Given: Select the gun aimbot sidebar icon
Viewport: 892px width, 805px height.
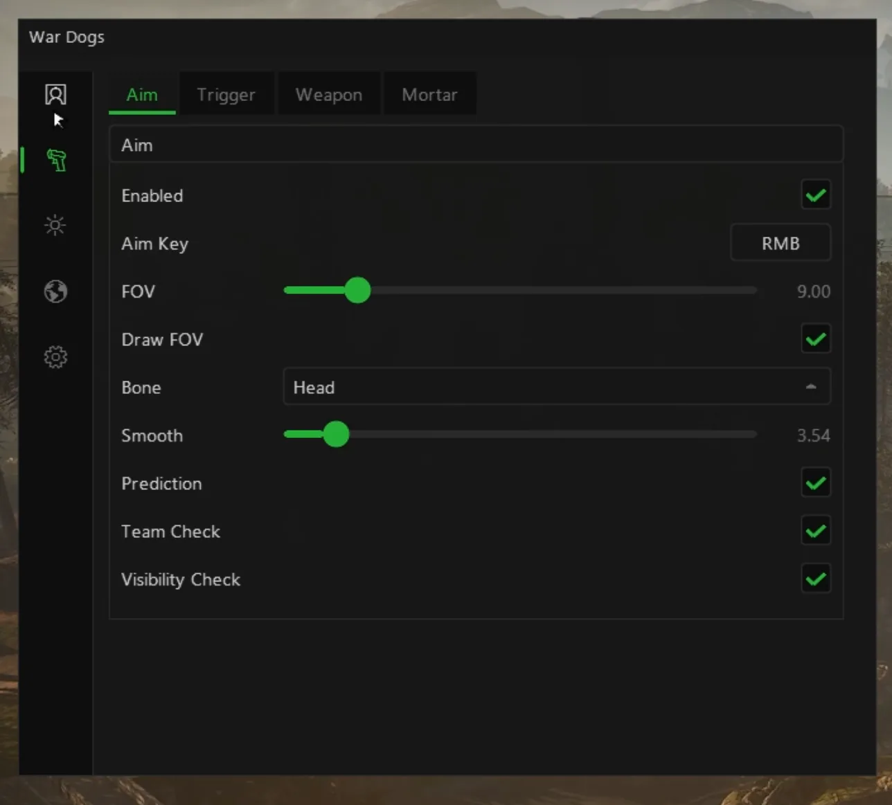Looking at the screenshot, I should [56, 160].
